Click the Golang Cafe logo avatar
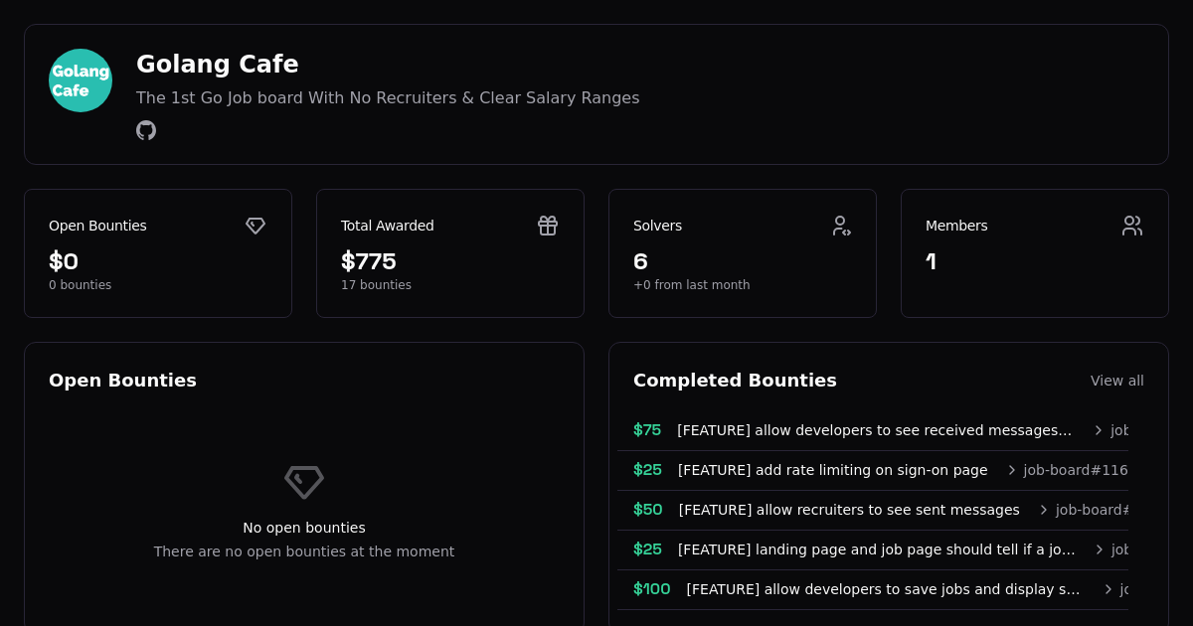The width and height of the screenshot is (1193, 626). 81,80
